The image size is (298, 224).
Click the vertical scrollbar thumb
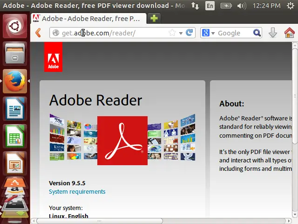point(295,96)
